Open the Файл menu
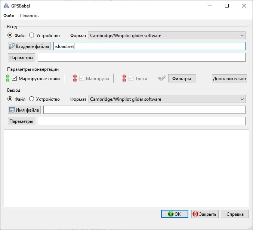The image size is (253, 230). pos(9,16)
